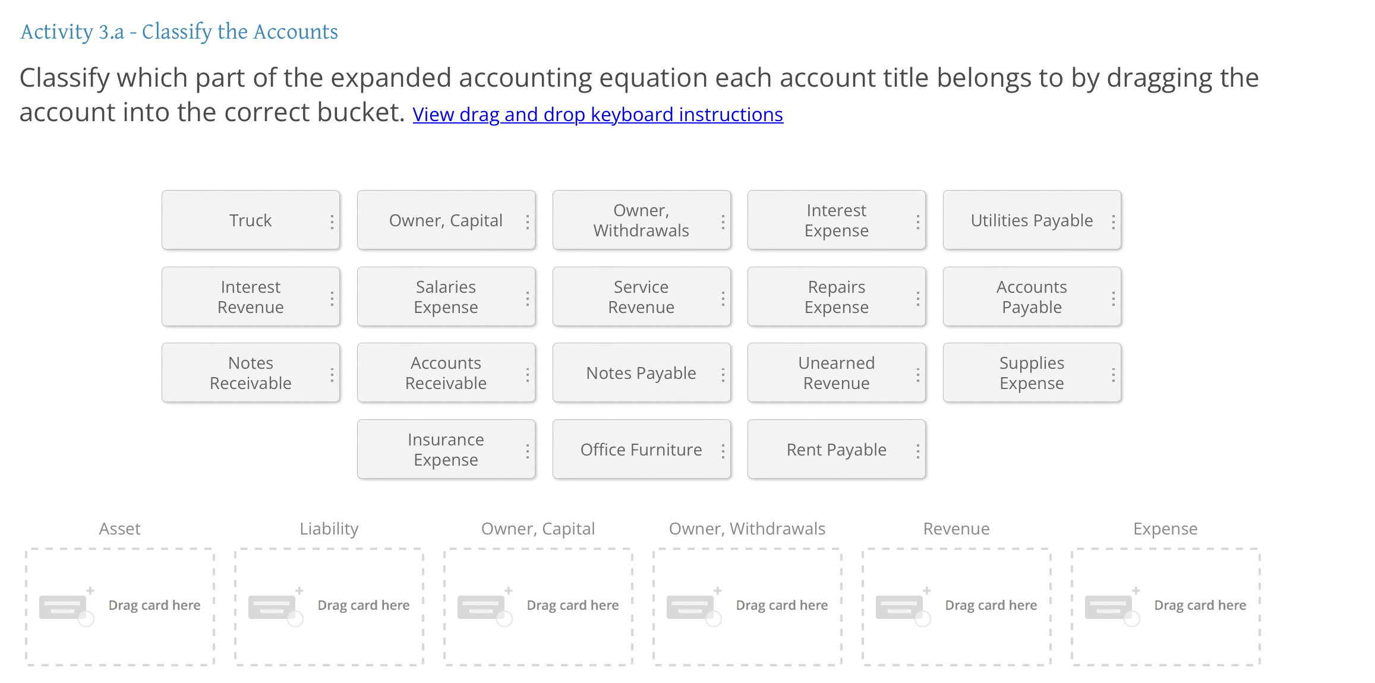Click the dots icon on Interest Revenue card

tap(332, 298)
